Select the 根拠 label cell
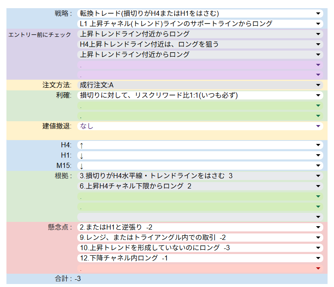This screenshot has height=287, width=334. click(x=63, y=176)
